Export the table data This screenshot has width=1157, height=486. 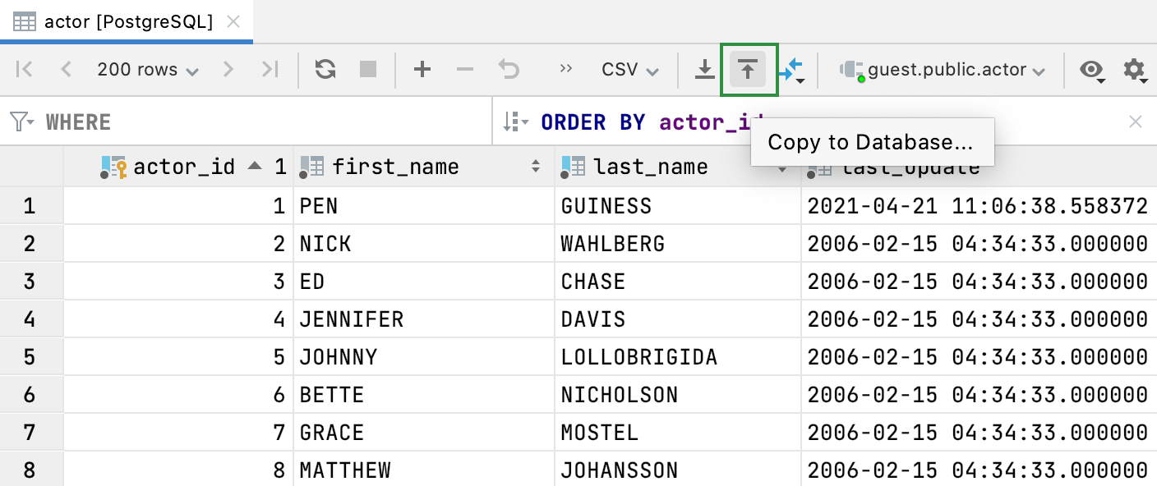[704, 70]
